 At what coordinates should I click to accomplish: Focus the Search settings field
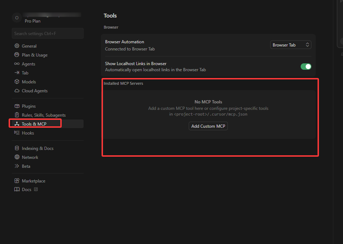click(x=48, y=33)
